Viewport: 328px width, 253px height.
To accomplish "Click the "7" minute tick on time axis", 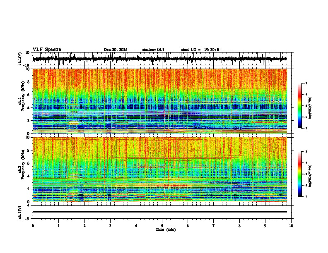I will pos(214,226).
